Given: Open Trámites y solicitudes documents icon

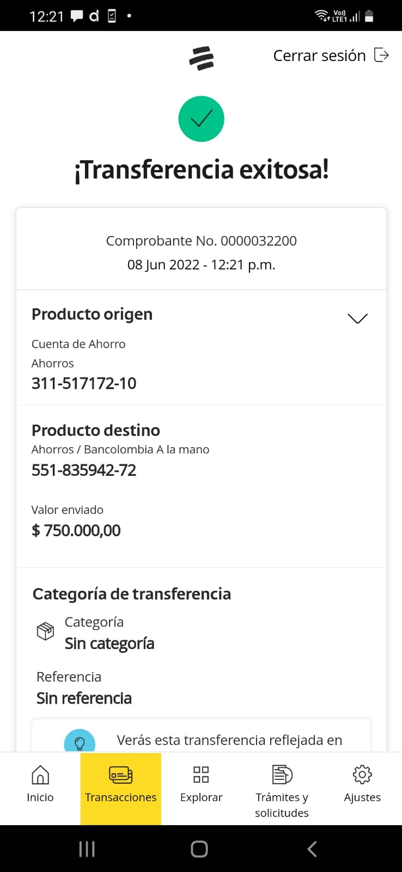Looking at the screenshot, I should 282,774.
